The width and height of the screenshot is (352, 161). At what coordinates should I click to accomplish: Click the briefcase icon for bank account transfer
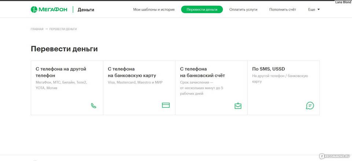pyautogui.click(x=238, y=106)
